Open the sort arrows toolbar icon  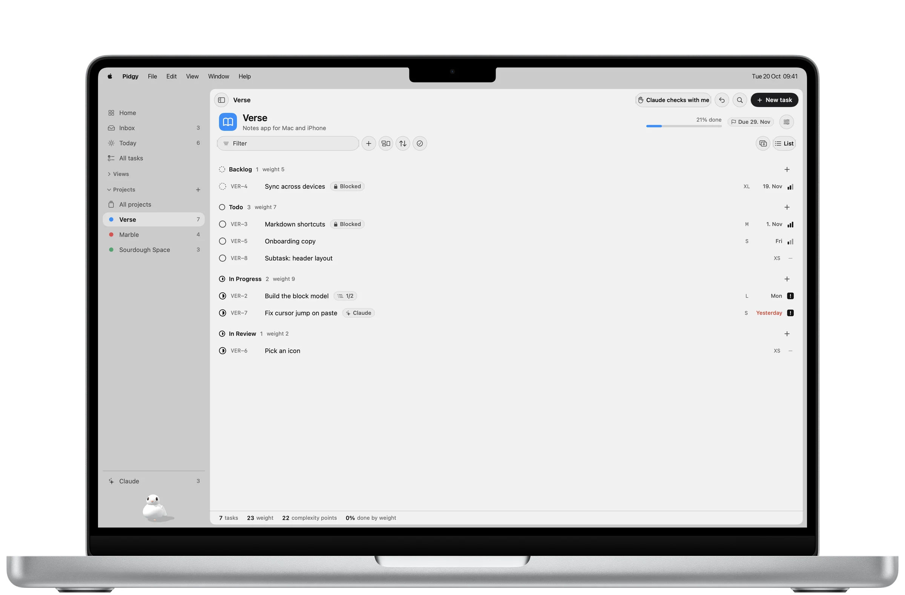[403, 144]
